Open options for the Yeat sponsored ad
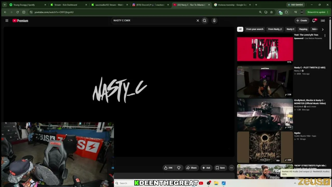The height and width of the screenshot is (187, 332). (325, 36)
